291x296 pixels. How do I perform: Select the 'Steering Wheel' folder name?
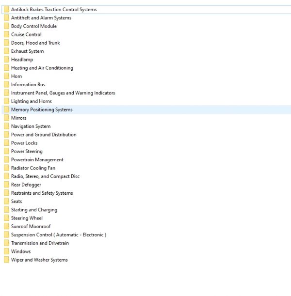point(27,218)
